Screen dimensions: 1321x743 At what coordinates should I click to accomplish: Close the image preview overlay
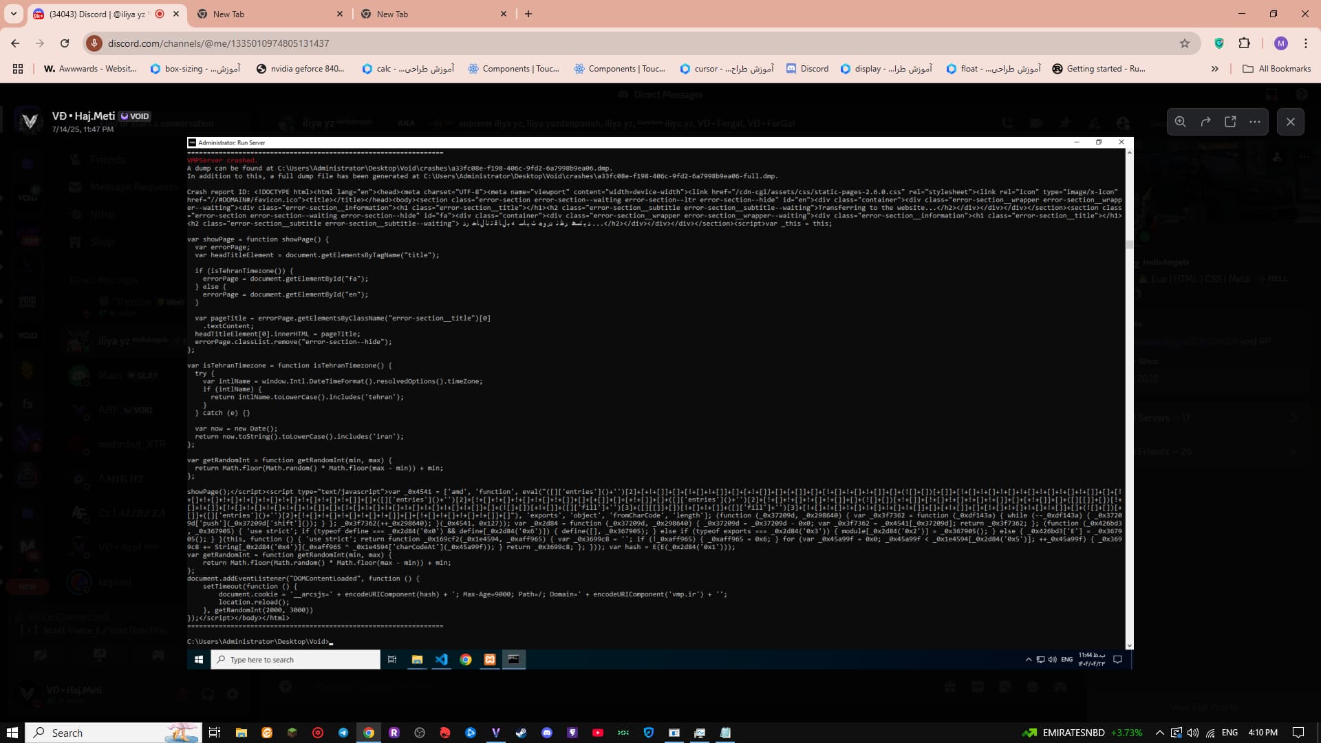1291,122
